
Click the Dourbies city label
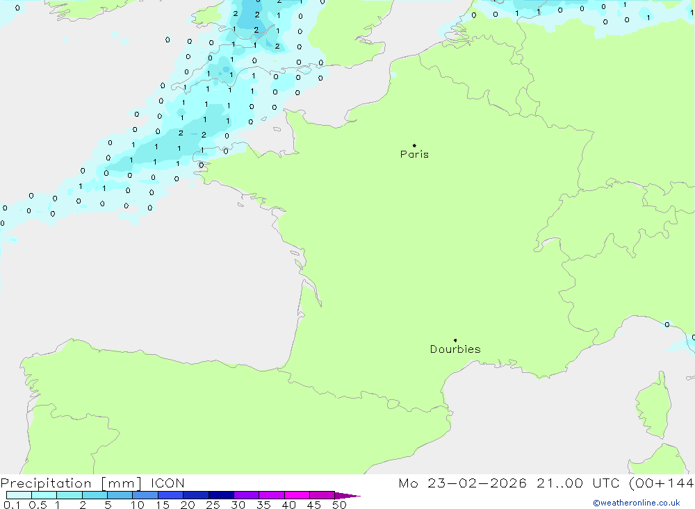(455, 349)
